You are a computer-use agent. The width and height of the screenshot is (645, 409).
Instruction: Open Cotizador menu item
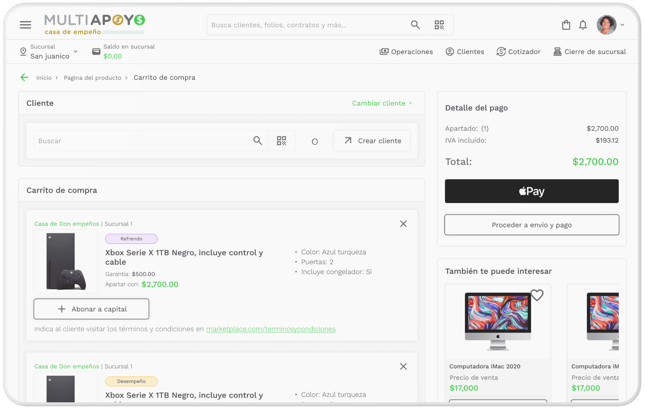pyautogui.click(x=518, y=52)
